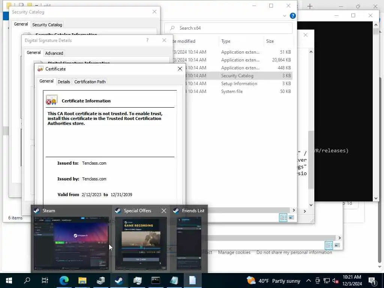Open the Special Offers window thumbnail
Viewport: 384px width, 288px height.
(x=141, y=243)
